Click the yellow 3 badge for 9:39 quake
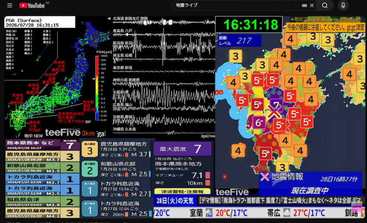Viewport: 367px width, 223px height. (90, 149)
